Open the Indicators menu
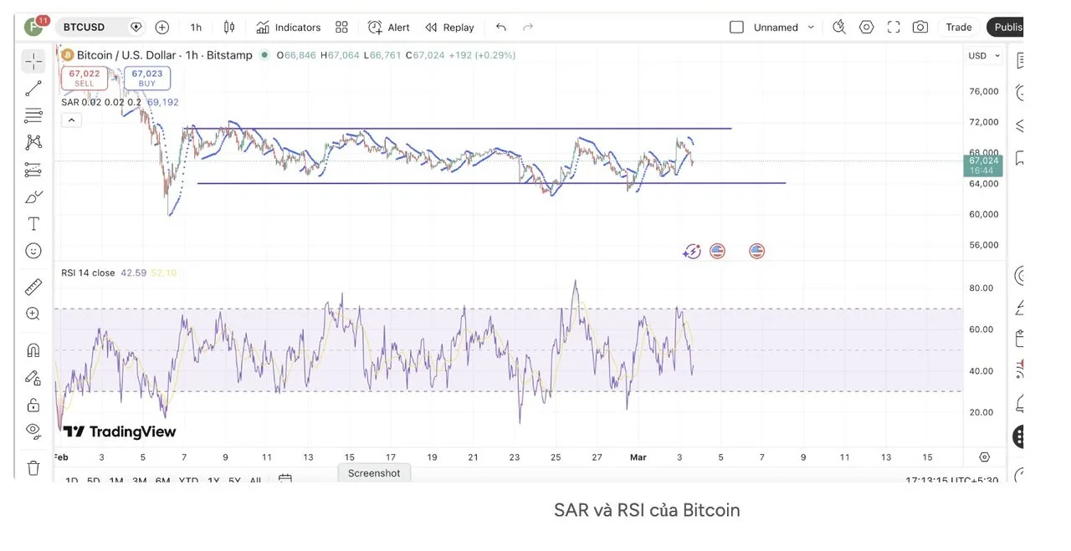 click(288, 27)
